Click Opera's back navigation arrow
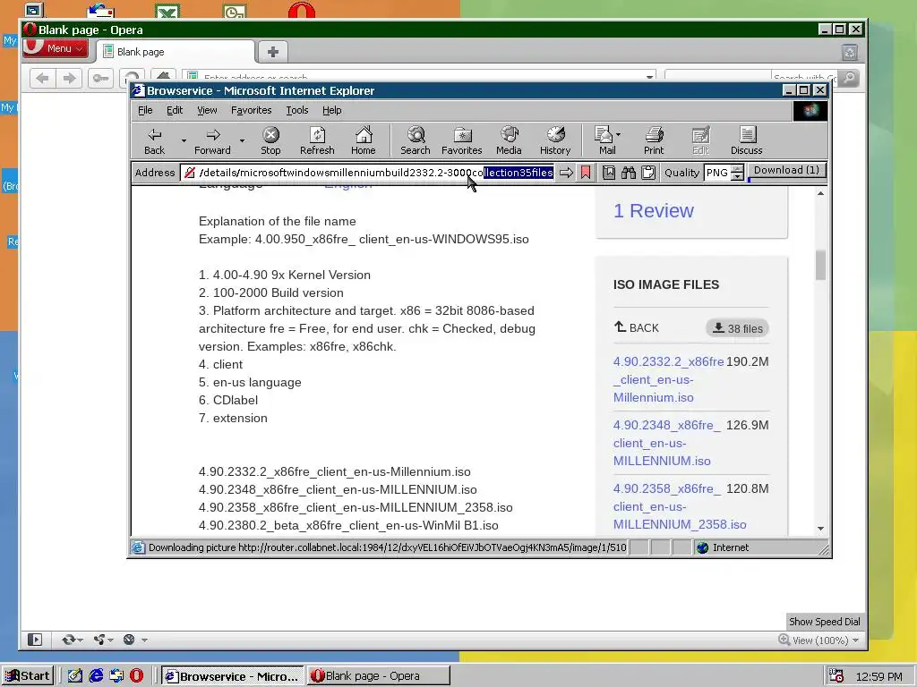This screenshot has height=687, width=917. 42,78
